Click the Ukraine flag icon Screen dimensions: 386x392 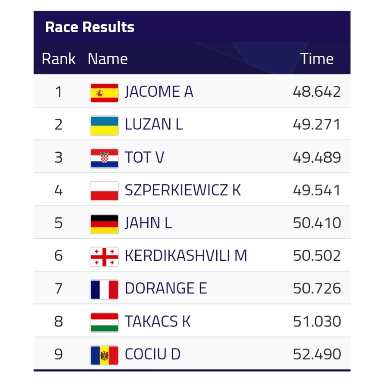(x=104, y=125)
